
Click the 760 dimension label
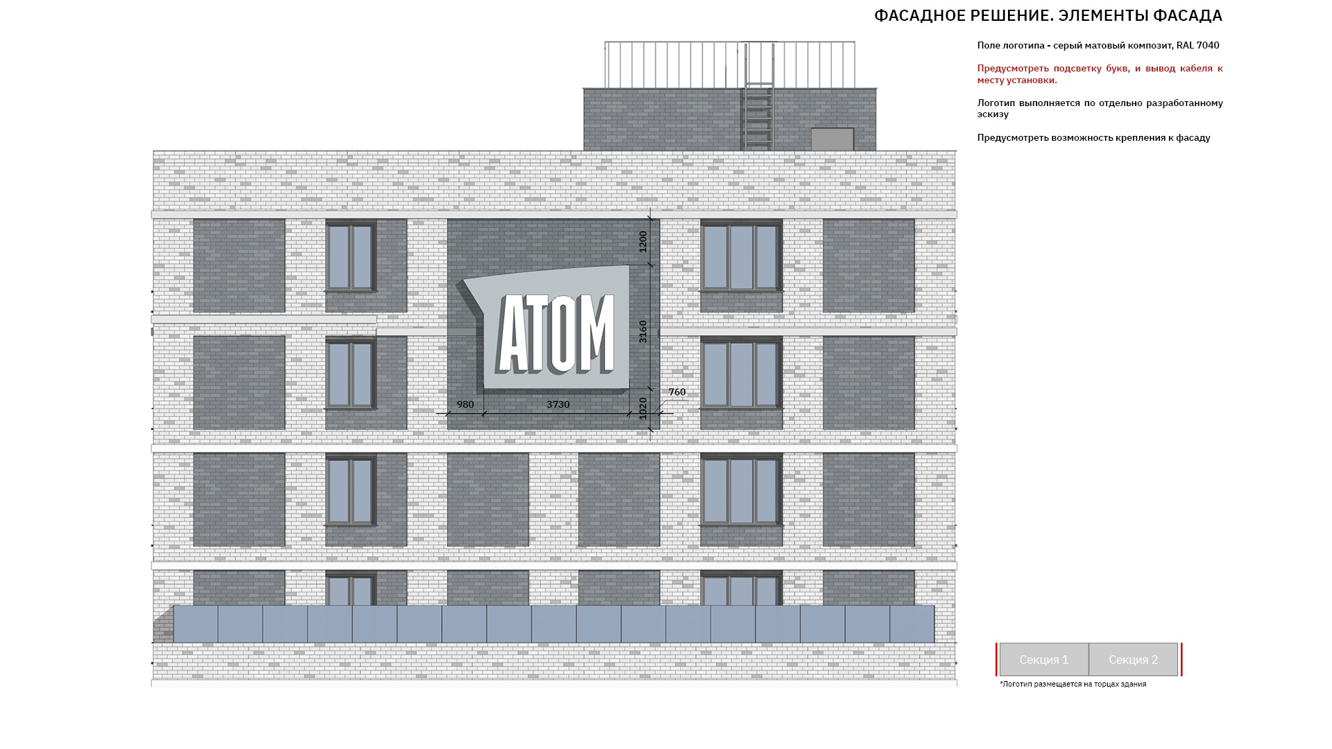(677, 392)
